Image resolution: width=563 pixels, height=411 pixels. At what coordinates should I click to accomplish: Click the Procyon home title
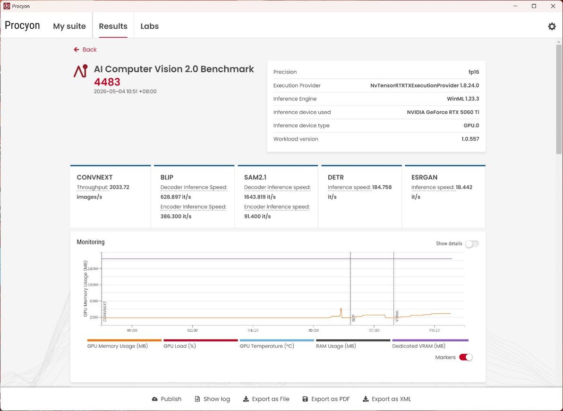[x=22, y=25]
